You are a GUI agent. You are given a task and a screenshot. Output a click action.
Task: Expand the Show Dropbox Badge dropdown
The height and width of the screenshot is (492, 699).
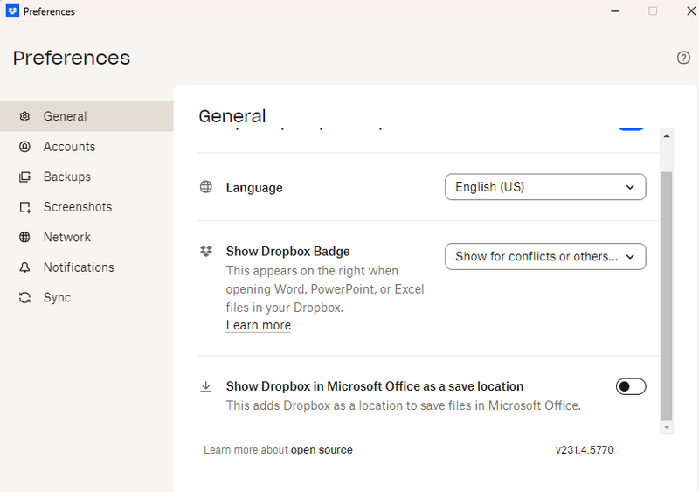coord(544,256)
